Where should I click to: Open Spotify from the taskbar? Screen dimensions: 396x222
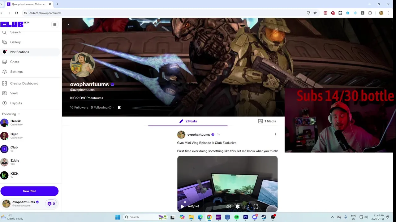coord(237,217)
